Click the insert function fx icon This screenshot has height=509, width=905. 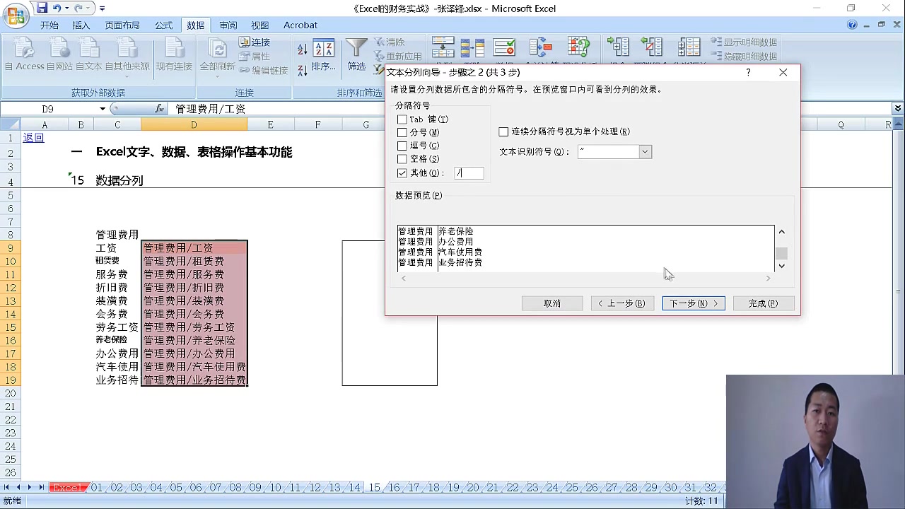click(x=160, y=109)
